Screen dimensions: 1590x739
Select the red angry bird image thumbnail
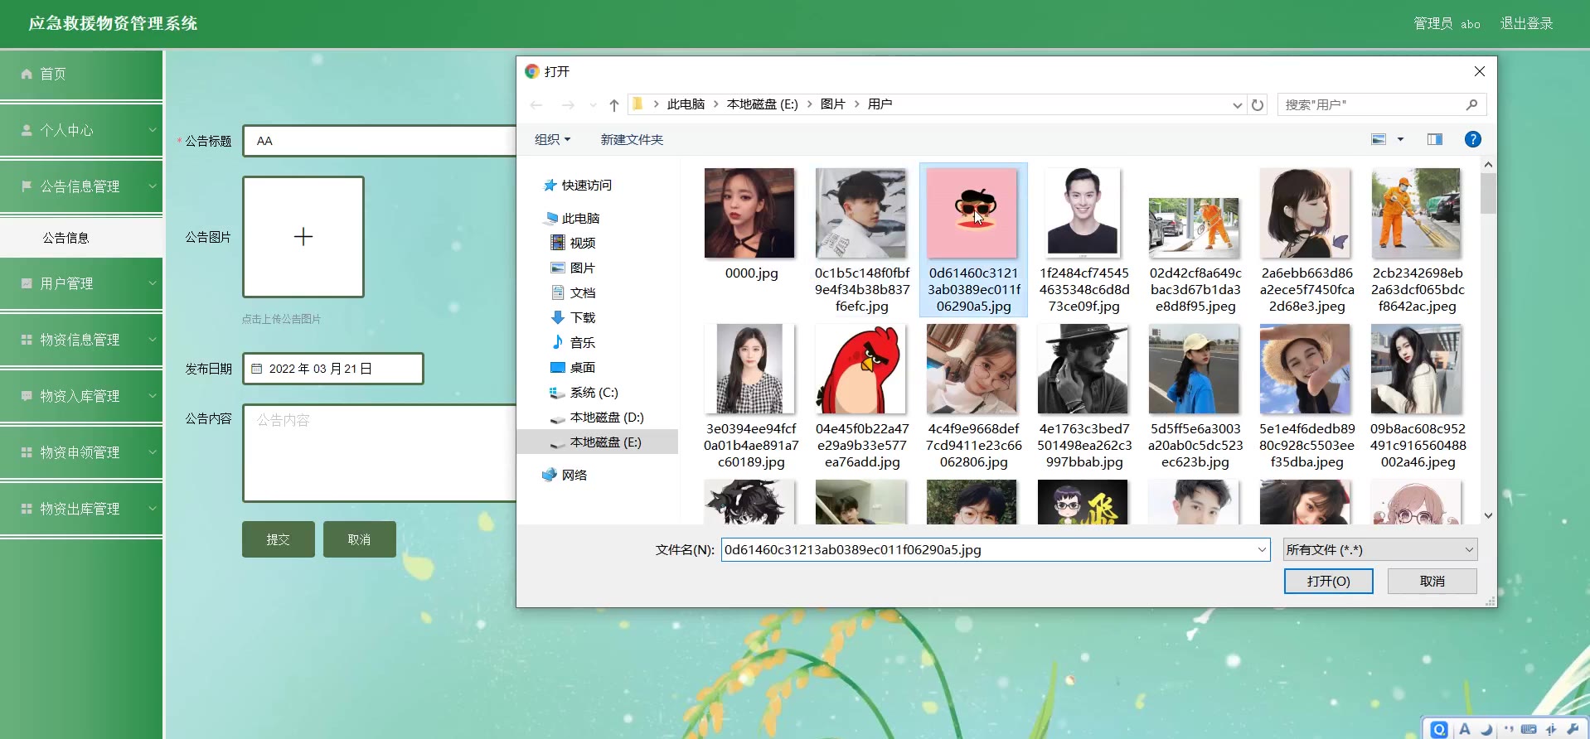point(861,369)
